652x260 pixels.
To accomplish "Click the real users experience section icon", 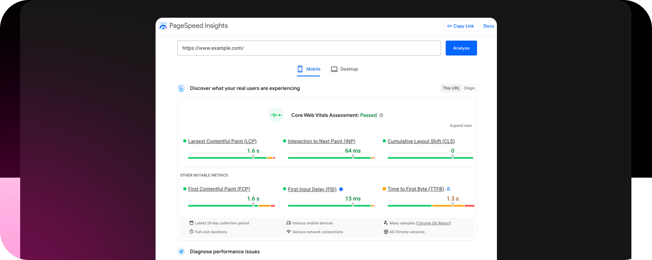I will point(181,88).
